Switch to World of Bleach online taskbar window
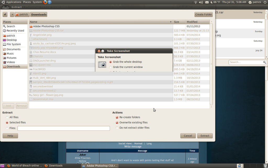268x168 pixels. (24, 166)
